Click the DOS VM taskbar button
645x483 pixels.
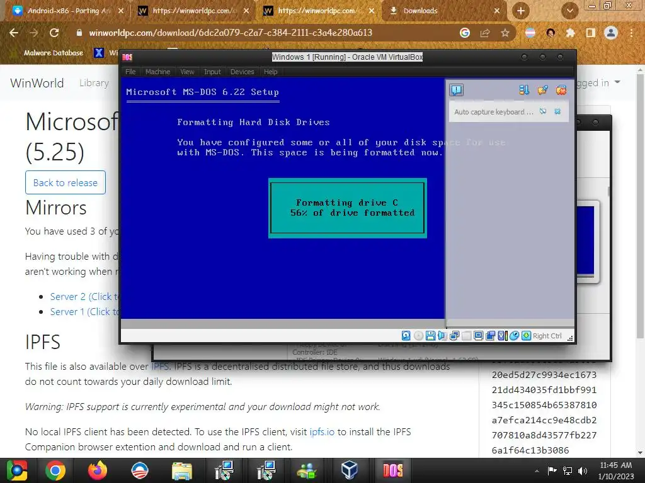(393, 470)
